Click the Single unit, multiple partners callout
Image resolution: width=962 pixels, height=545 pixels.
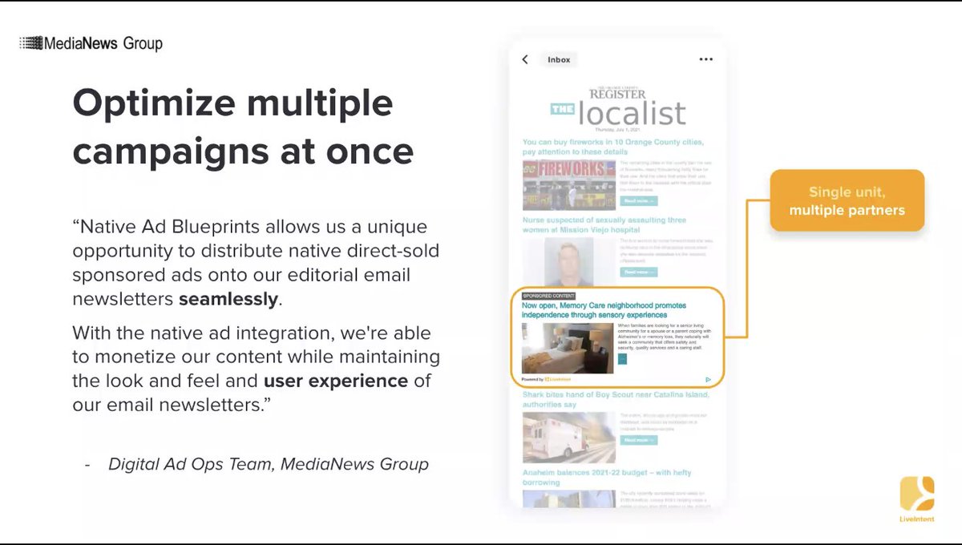[847, 201]
